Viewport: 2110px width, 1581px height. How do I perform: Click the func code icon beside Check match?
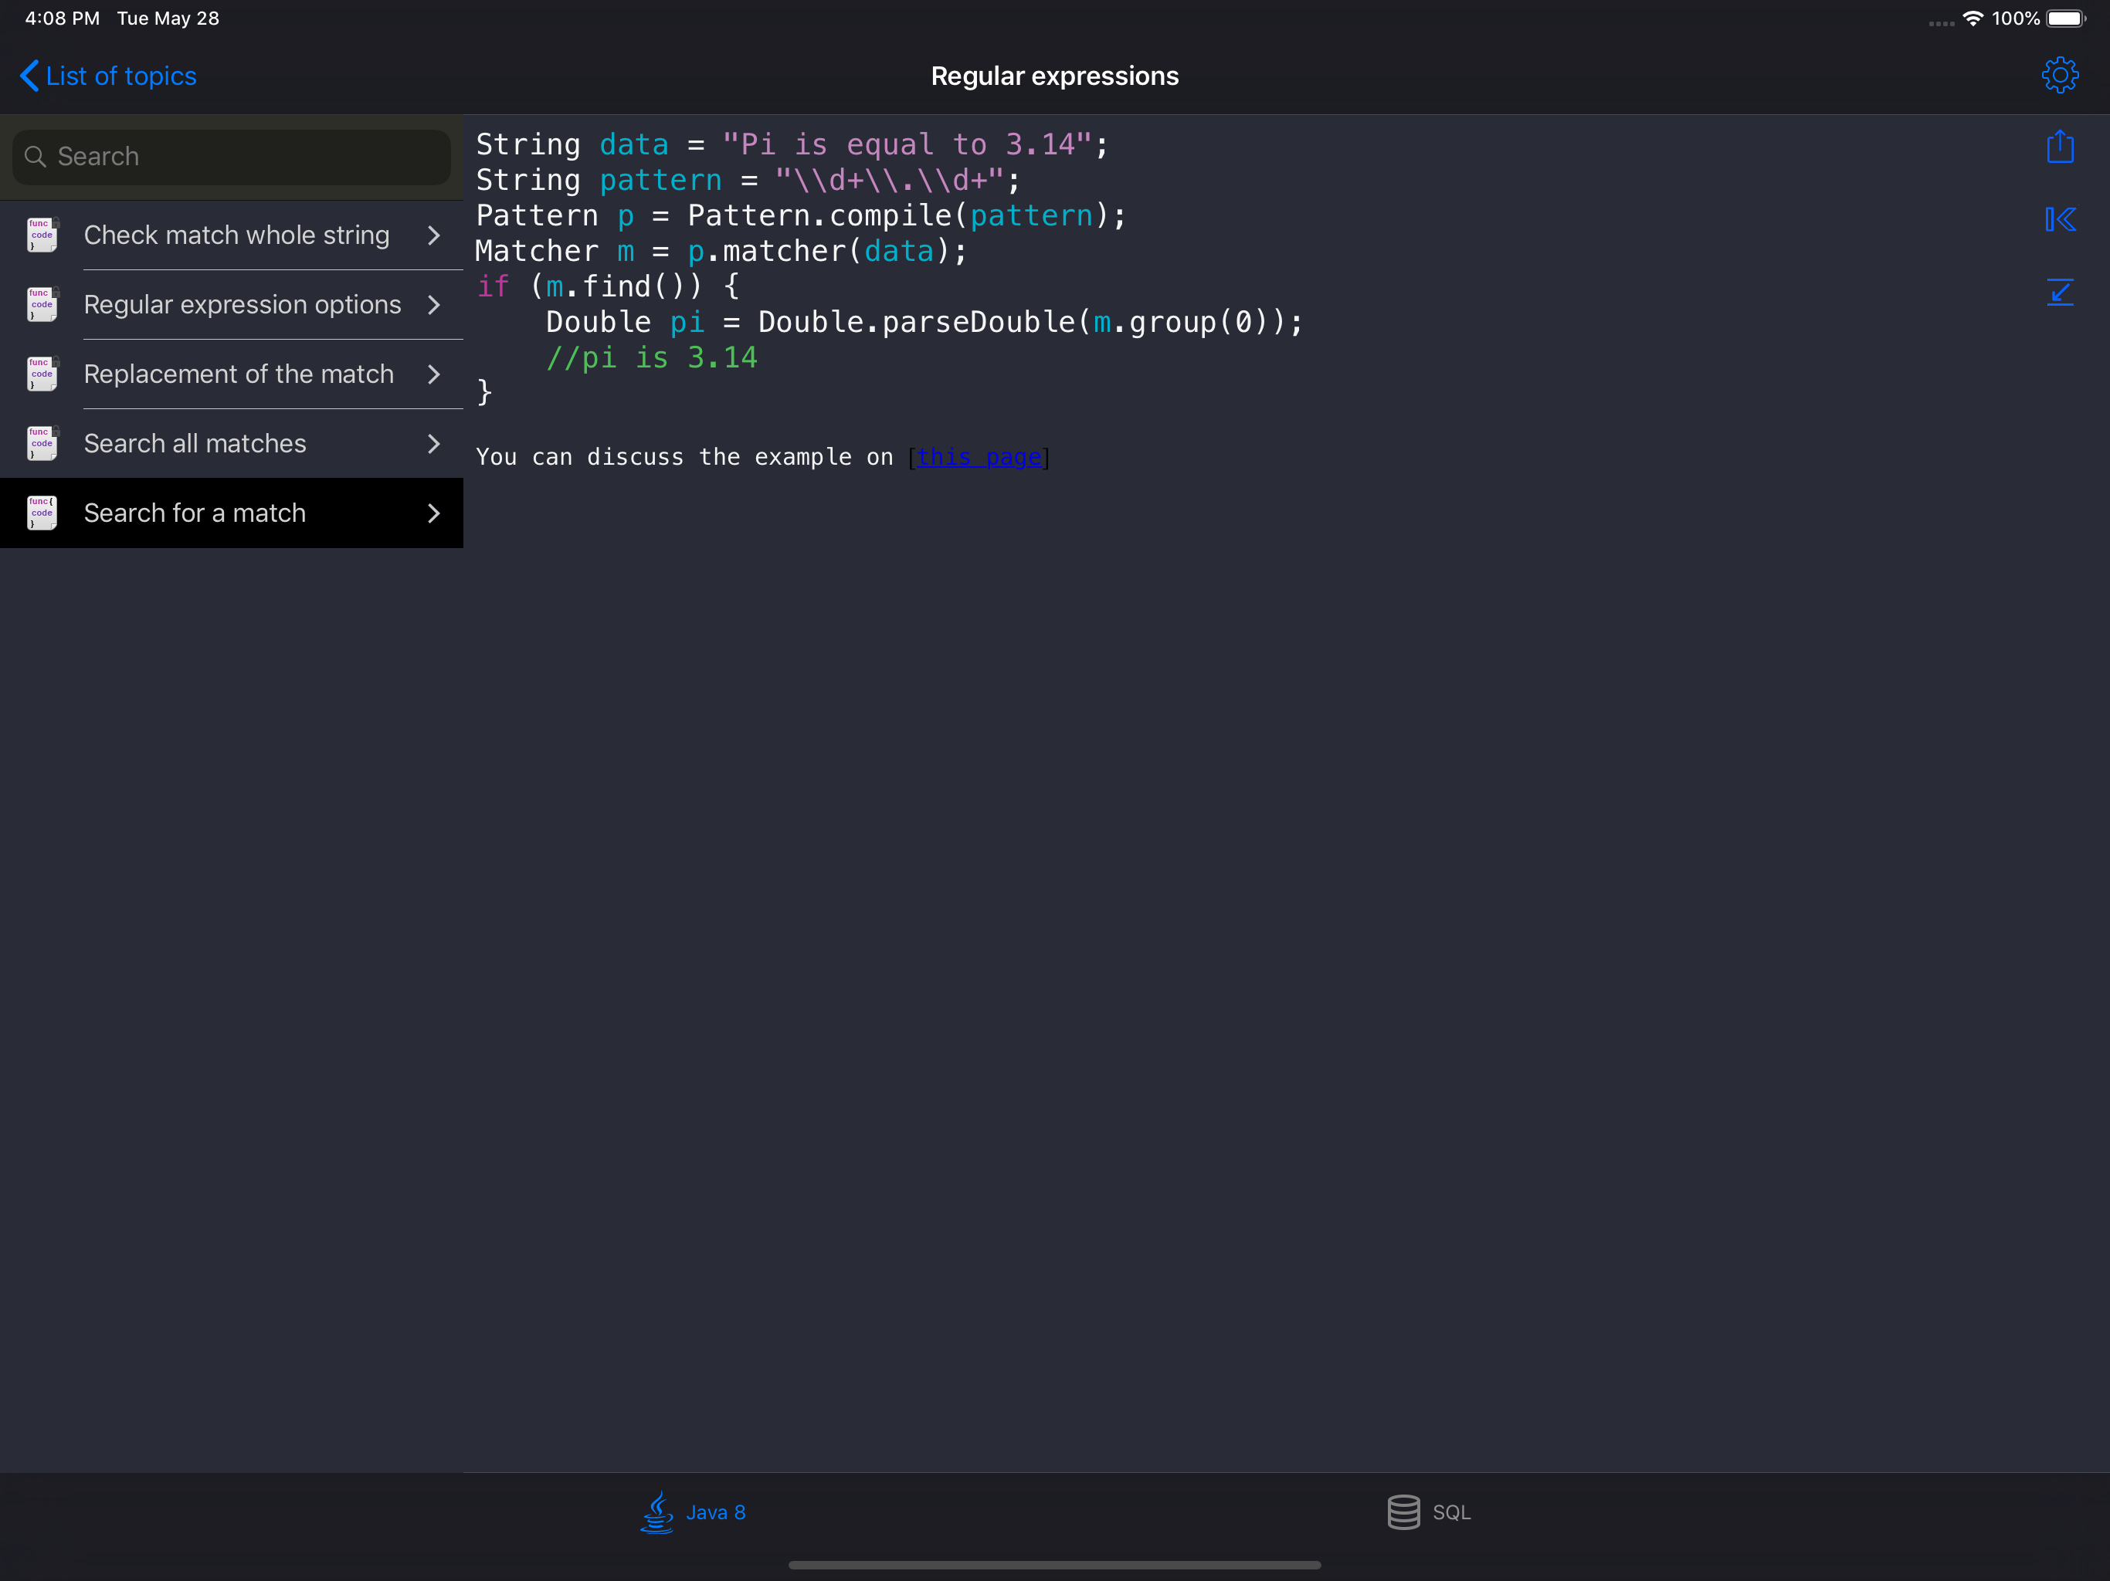pyautogui.click(x=42, y=235)
